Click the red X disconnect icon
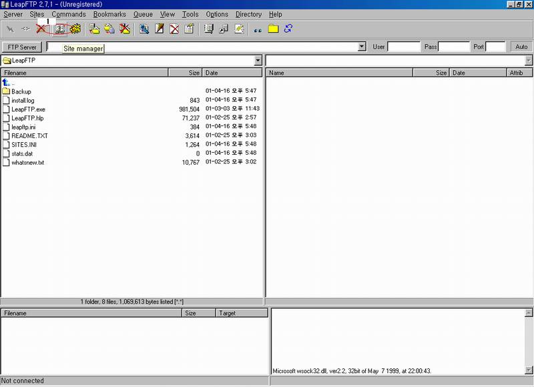This screenshot has height=387, width=534. pyautogui.click(x=41, y=29)
